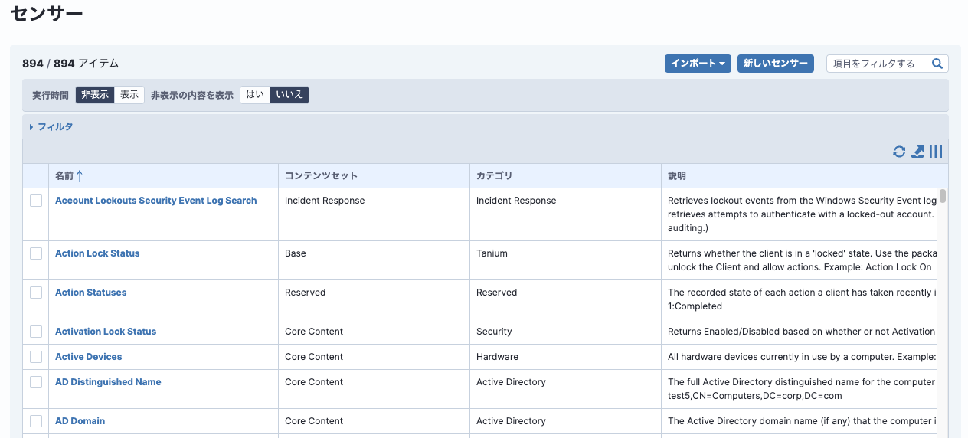Screen dimensions: 968x438
Task: Open the column customization icon
Action: coord(936,152)
